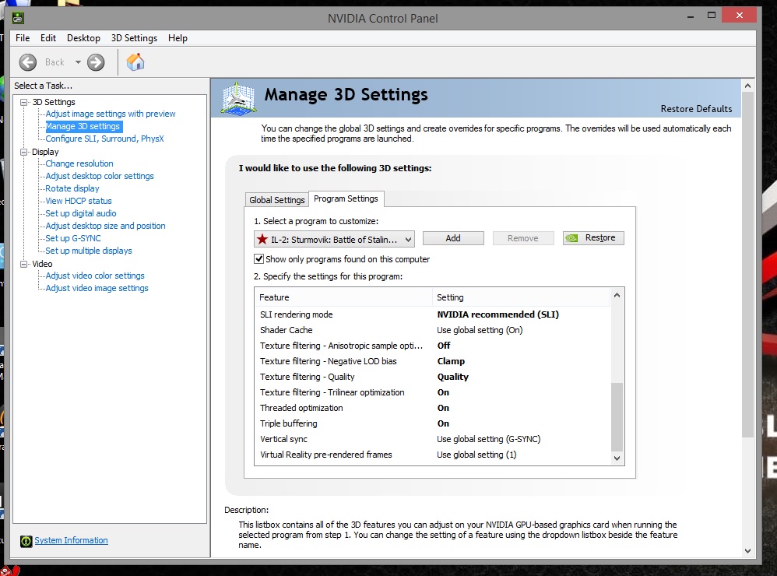Click the Remove button

point(522,238)
